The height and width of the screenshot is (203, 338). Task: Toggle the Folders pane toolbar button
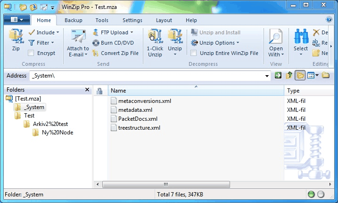coord(300,75)
